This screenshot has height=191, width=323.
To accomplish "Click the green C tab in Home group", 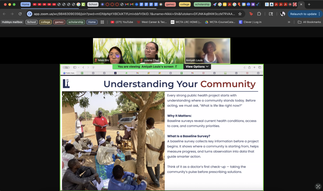I will click(83, 4).
